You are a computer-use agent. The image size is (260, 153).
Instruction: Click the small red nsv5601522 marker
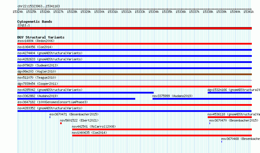[x=61, y=123]
